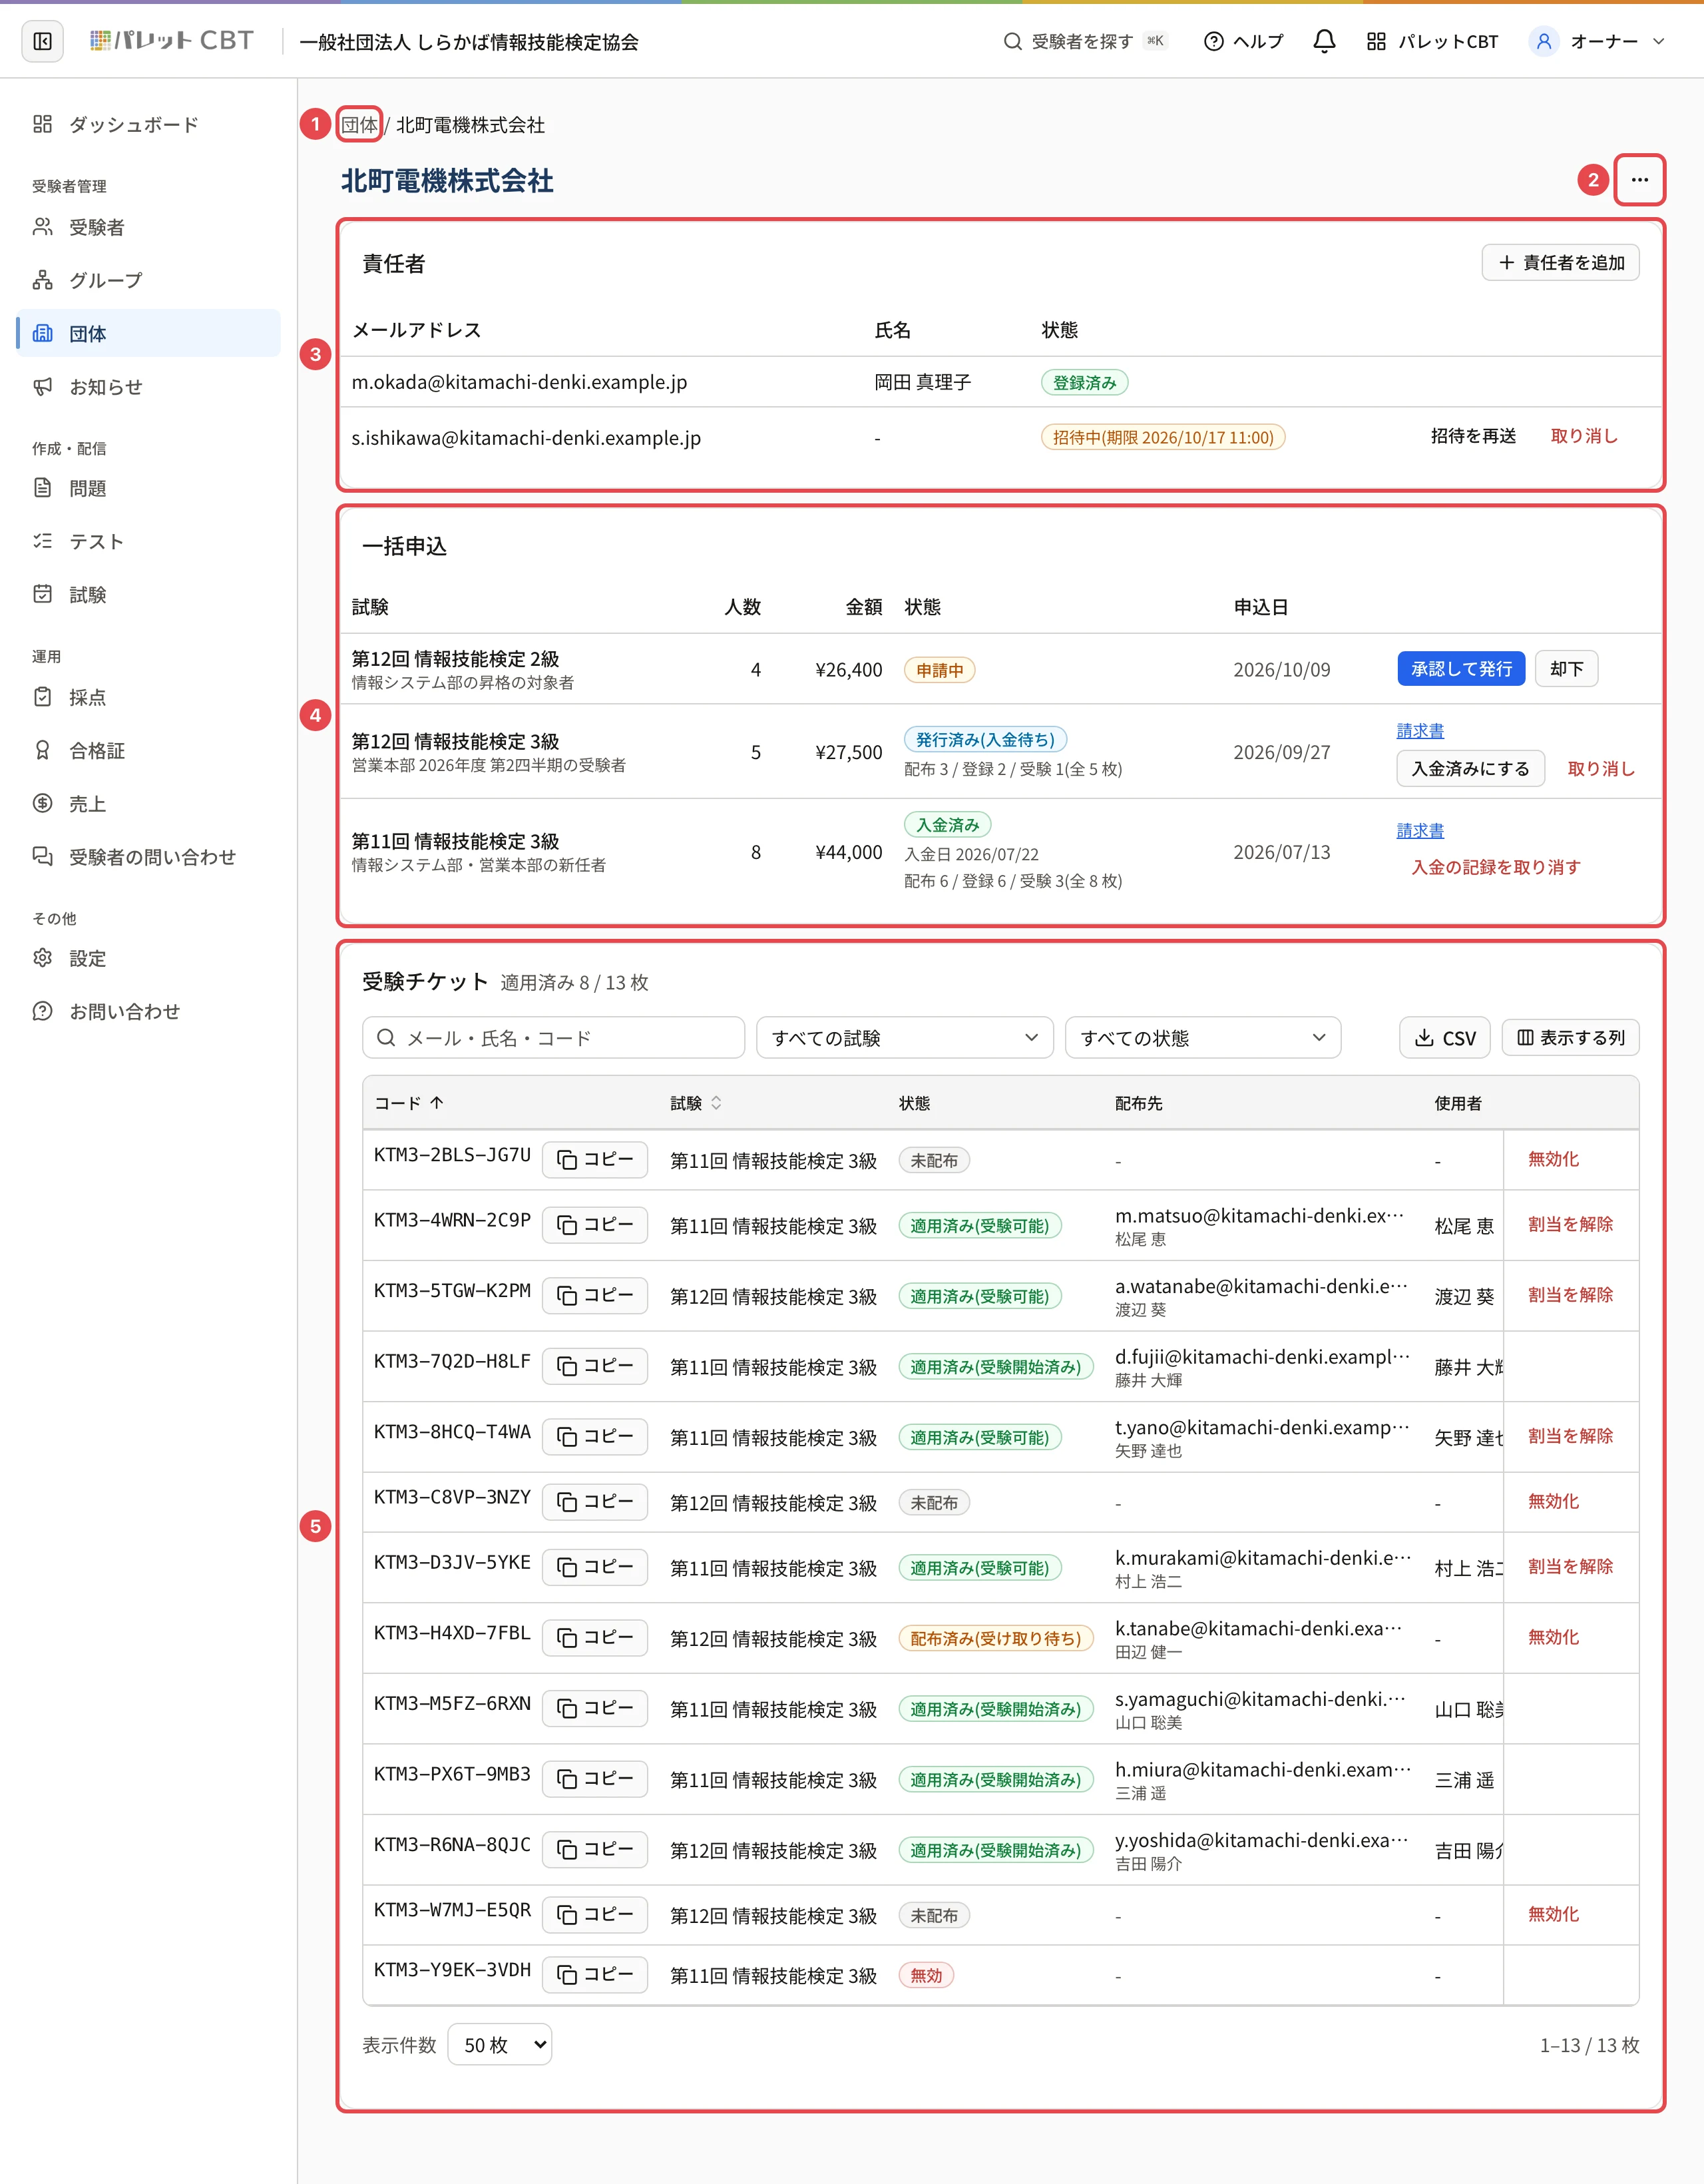The image size is (1704, 2184).
Task: Open the パレットCBT app switcher
Action: click(x=1432, y=41)
